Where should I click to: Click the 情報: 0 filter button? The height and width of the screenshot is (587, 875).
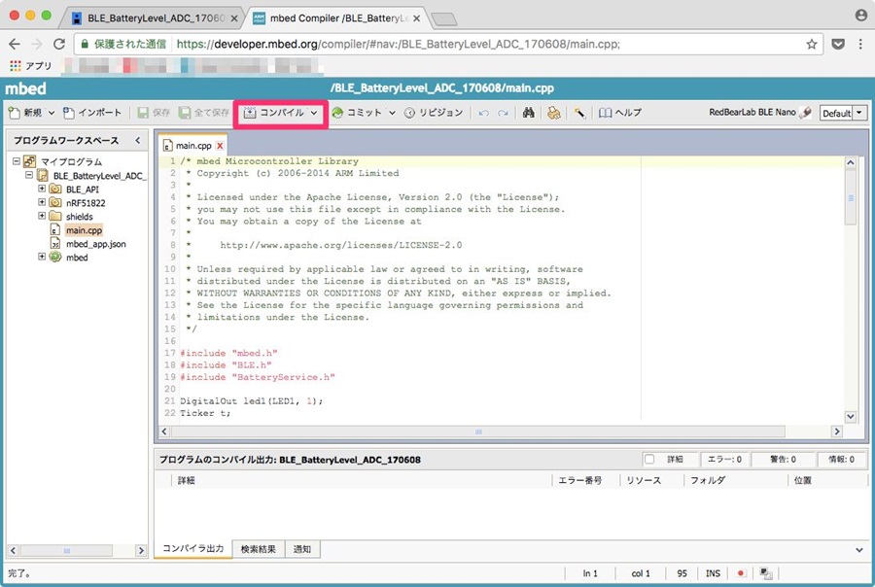coord(842,460)
